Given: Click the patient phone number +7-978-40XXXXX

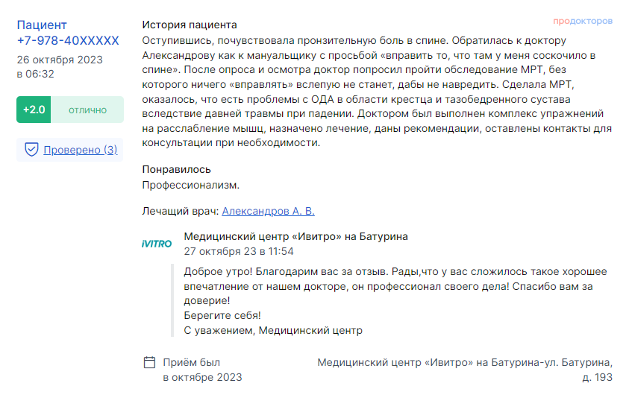Looking at the screenshot, I should (x=68, y=40).
